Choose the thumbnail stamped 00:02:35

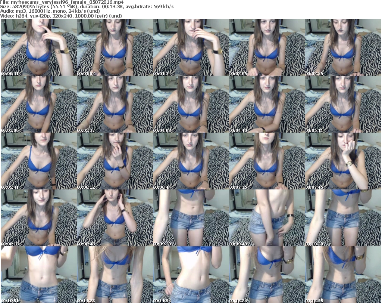coord(343,47)
